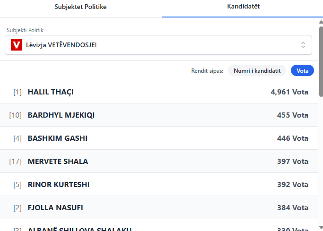Switch to the Subjektet Politike tab

click(x=80, y=7)
